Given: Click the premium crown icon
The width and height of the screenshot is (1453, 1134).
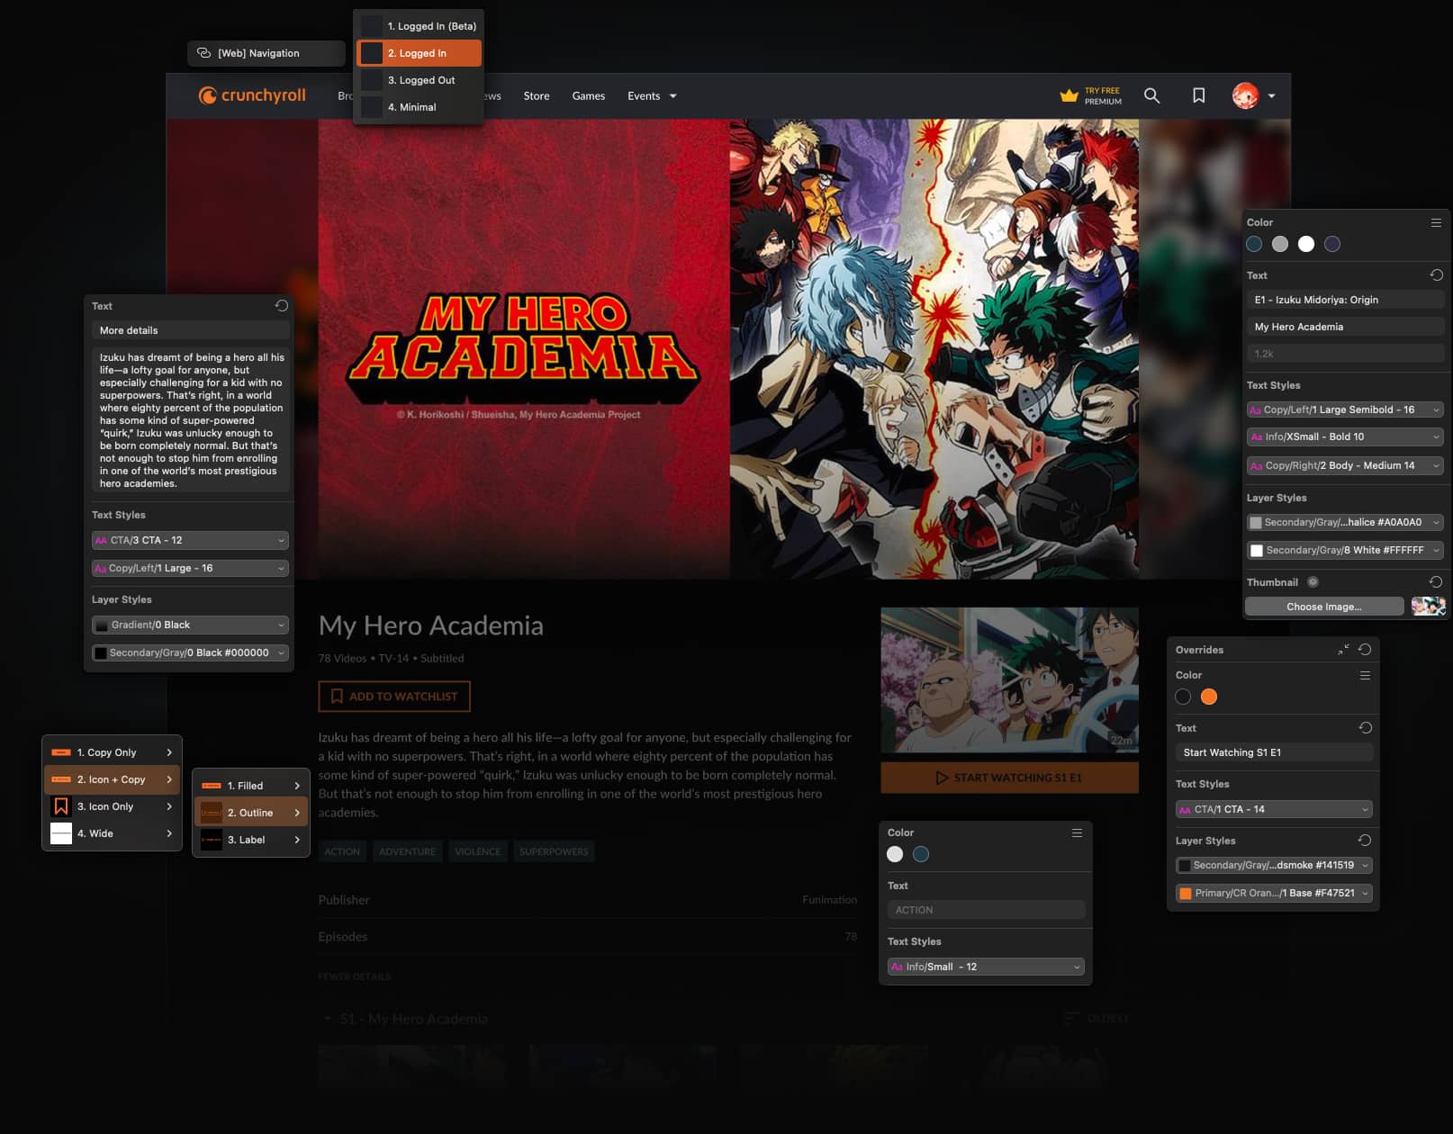Looking at the screenshot, I should (1069, 95).
